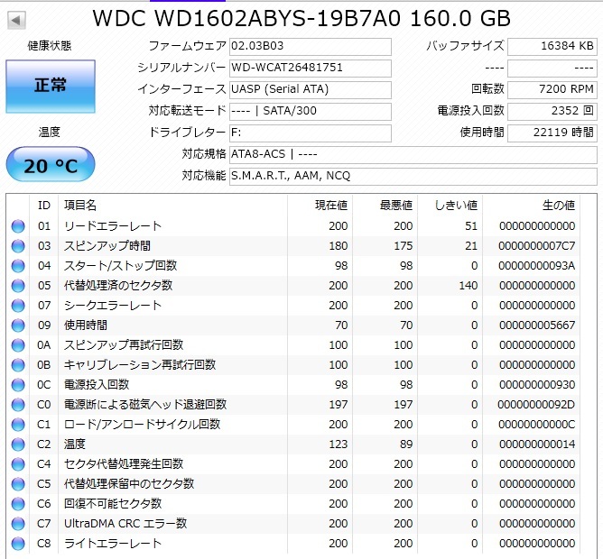Select the 電源断による磁気ヘッド退避回数 row name
The image size is (603, 559).
tap(145, 405)
